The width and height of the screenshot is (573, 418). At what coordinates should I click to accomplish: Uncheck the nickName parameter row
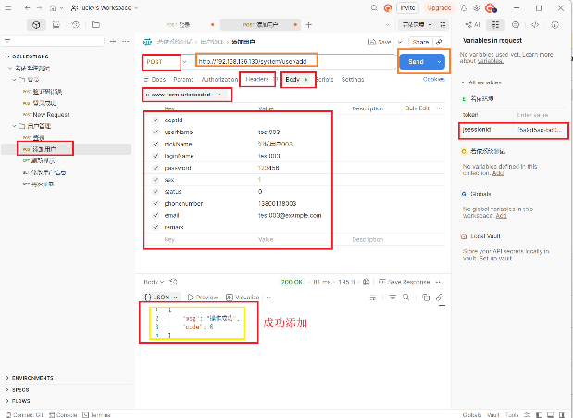coord(156,144)
